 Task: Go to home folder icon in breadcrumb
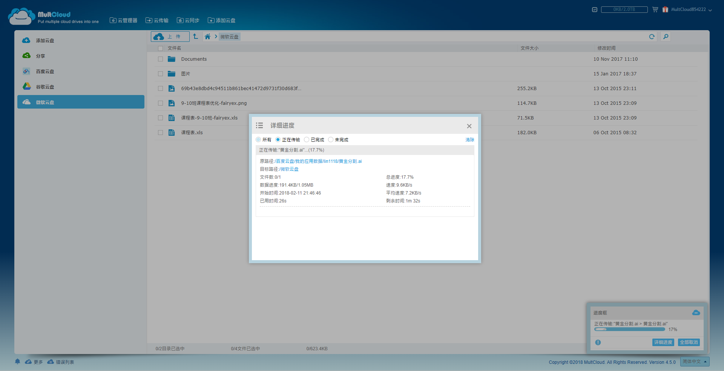(207, 37)
